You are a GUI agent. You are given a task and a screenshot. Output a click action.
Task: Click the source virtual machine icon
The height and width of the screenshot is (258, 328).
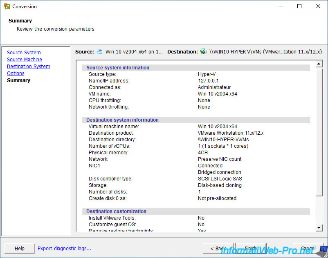(x=99, y=51)
